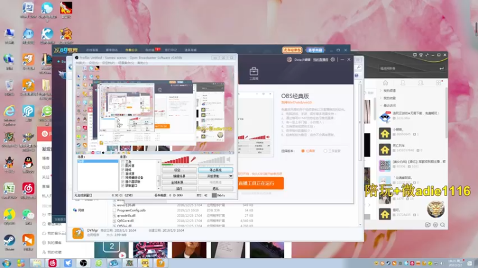The height and width of the screenshot is (268, 478).
Task: Open dropdown arrow next to 开始录制
Action: click(231, 176)
